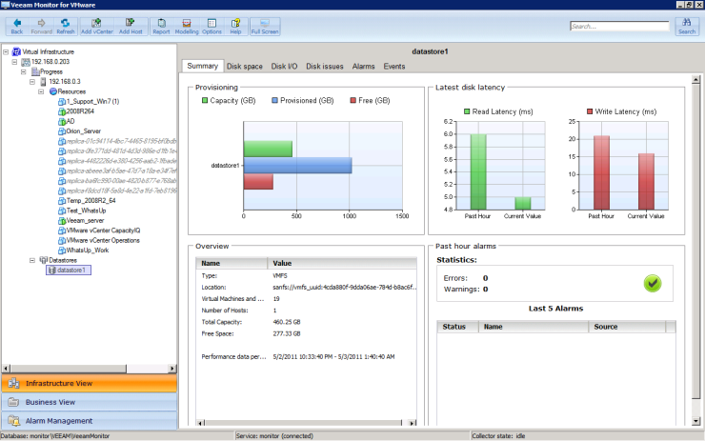The width and height of the screenshot is (705, 441).
Task: Click the main panel scroll-up arrow
Action: [x=695, y=80]
